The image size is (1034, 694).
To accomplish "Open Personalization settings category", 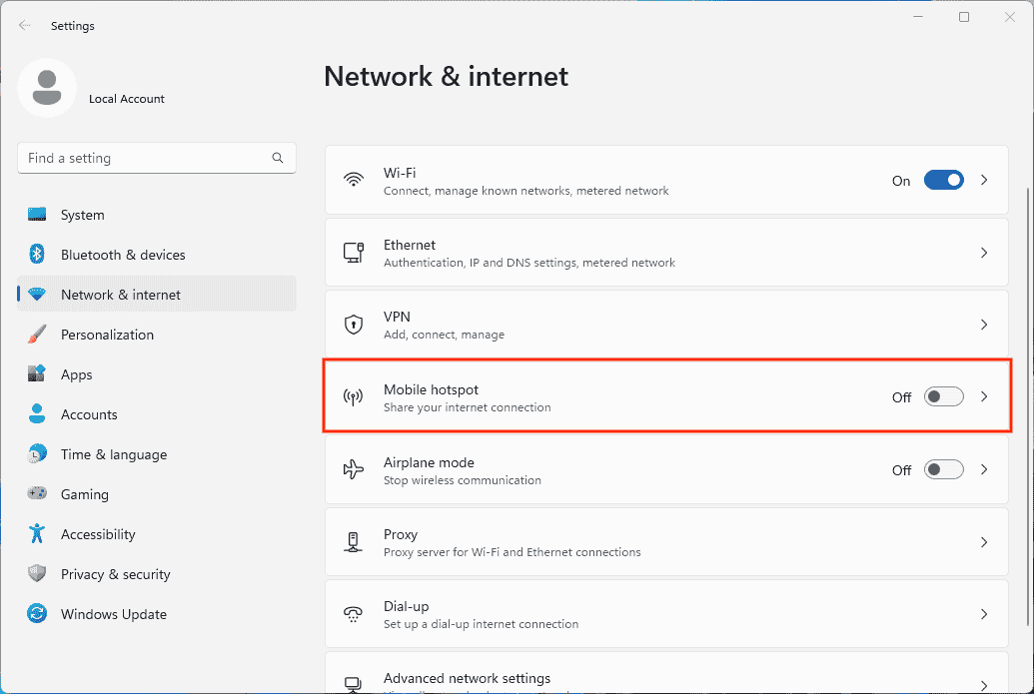I will [156, 335].
